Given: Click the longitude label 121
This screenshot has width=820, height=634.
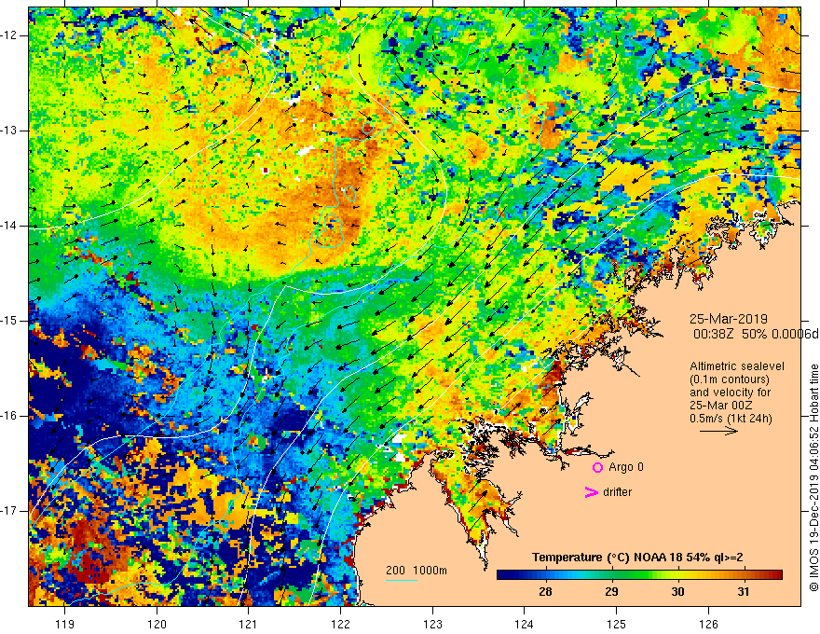Looking at the screenshot, I should coord(249,624).
